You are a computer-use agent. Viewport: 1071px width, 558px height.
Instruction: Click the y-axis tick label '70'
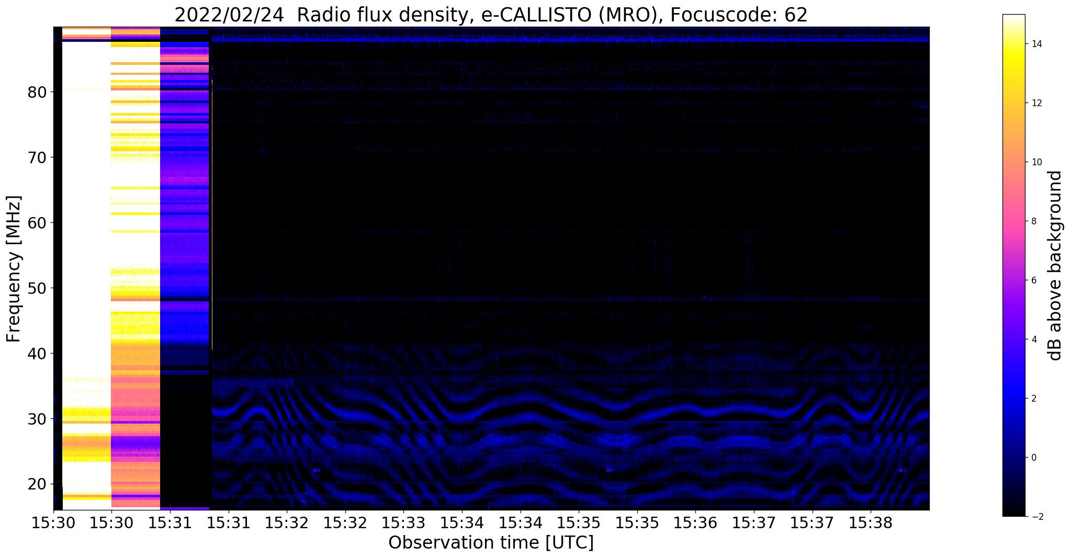[x=37, y=157]
